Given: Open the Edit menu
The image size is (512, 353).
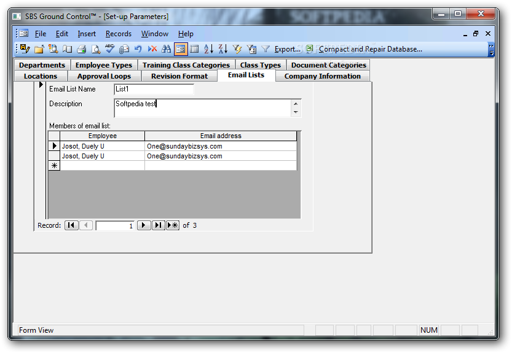Looking at the screenshot, I should 61,34.
